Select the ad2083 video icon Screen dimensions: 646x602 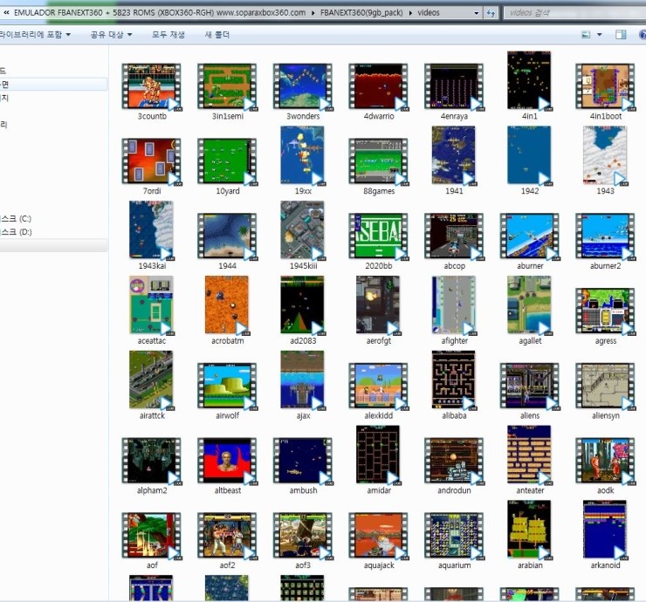click(303, 305)
